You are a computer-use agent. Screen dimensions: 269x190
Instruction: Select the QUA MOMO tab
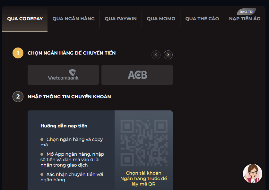click(161, 19)
